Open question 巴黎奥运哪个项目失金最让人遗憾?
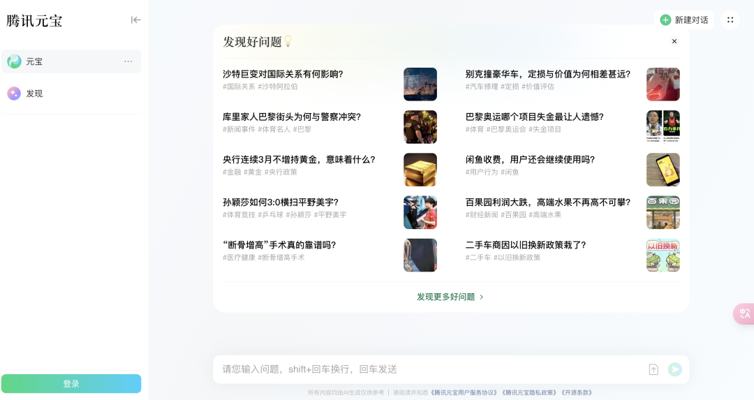This screenshot has height=400, width=754. click(534, 117)
